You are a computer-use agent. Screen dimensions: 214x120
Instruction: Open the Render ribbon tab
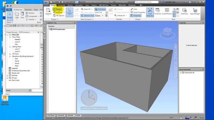pyautogui.click(x=114, y=5)
